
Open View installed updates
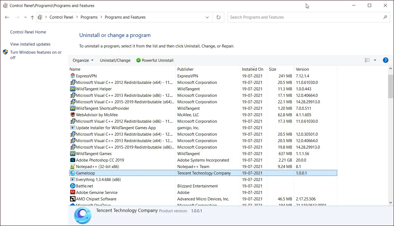(30, 44)
